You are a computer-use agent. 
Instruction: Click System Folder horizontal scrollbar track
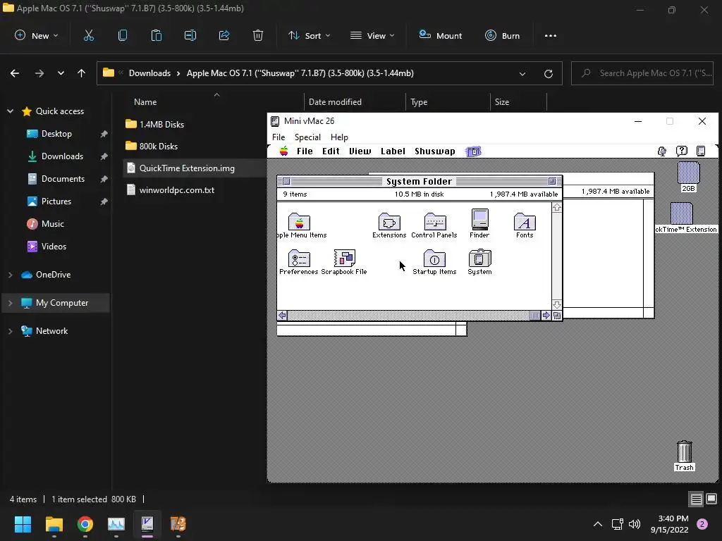click(408, 316)
